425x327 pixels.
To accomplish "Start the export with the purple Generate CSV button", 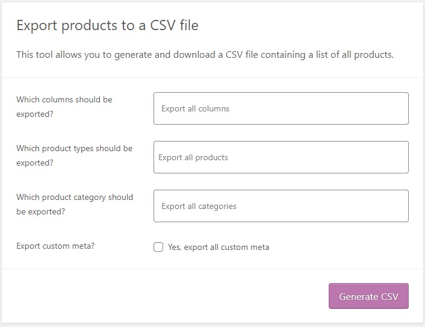I will [x=368, y=296].
